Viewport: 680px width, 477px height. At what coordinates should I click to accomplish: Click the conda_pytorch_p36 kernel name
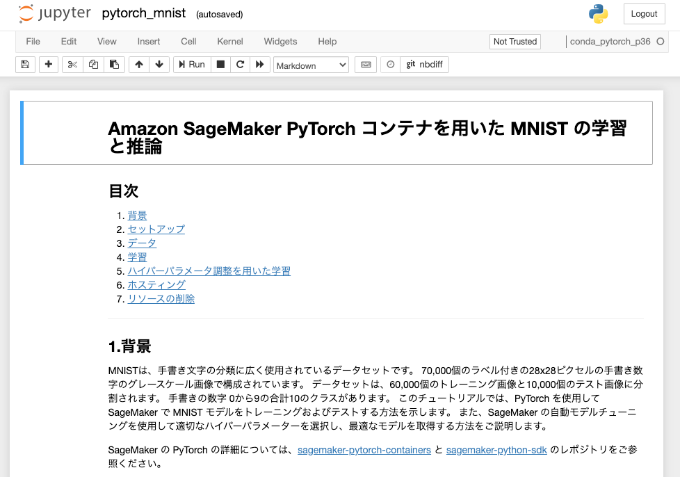[610, 42]
